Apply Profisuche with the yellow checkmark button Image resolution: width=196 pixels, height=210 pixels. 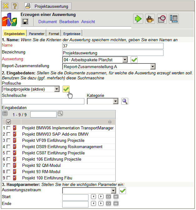tap(66, 89)
